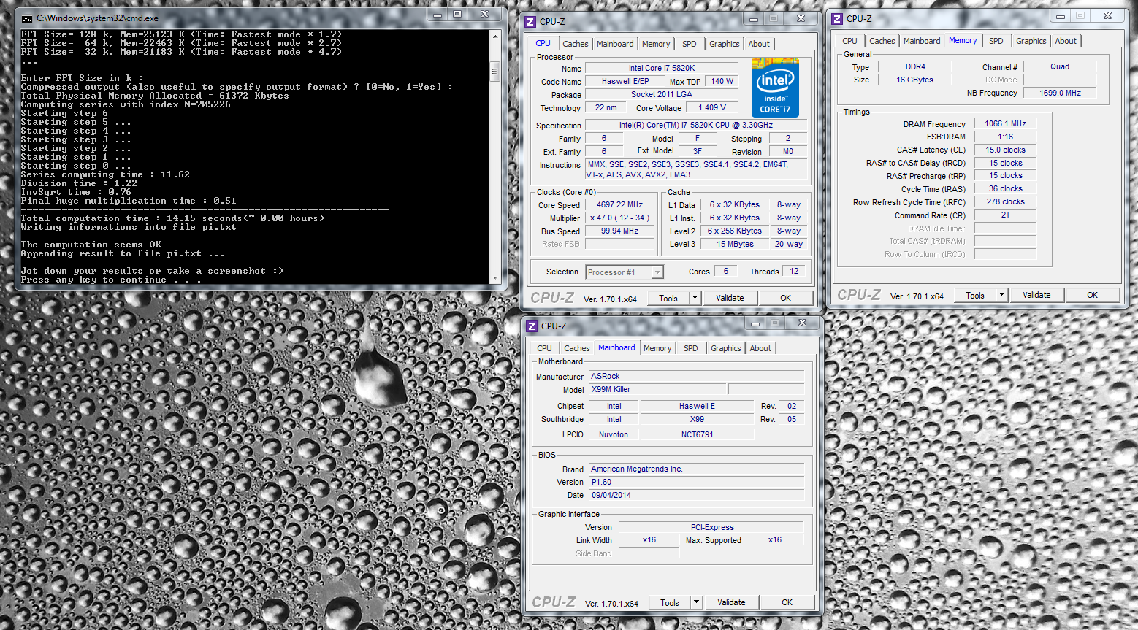The width and height of the screenshot is (1138, 630).
Task: Click OK in Memory CPU-Z window
Action: pos(1092,295)
